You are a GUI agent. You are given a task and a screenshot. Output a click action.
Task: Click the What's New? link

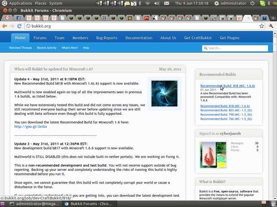70,48
